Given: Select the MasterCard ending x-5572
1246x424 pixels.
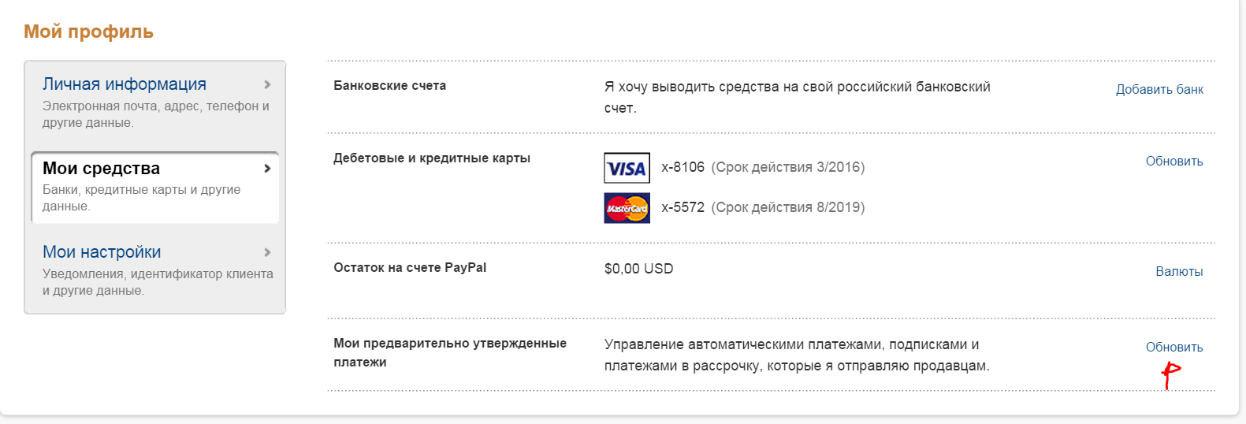Looking at the screenshot, I should 683,207.
